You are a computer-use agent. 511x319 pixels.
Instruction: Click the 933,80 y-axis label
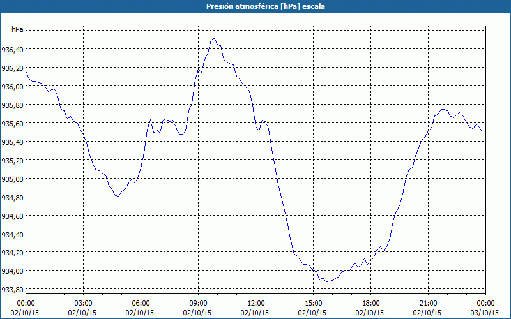[12, 290]
